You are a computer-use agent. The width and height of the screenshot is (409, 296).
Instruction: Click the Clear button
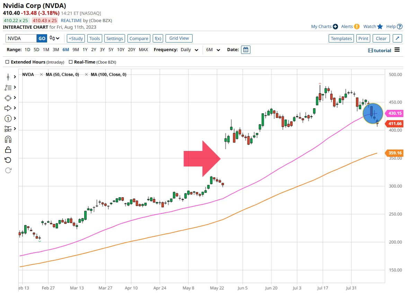pyautogui.click(x=381, y=38)
